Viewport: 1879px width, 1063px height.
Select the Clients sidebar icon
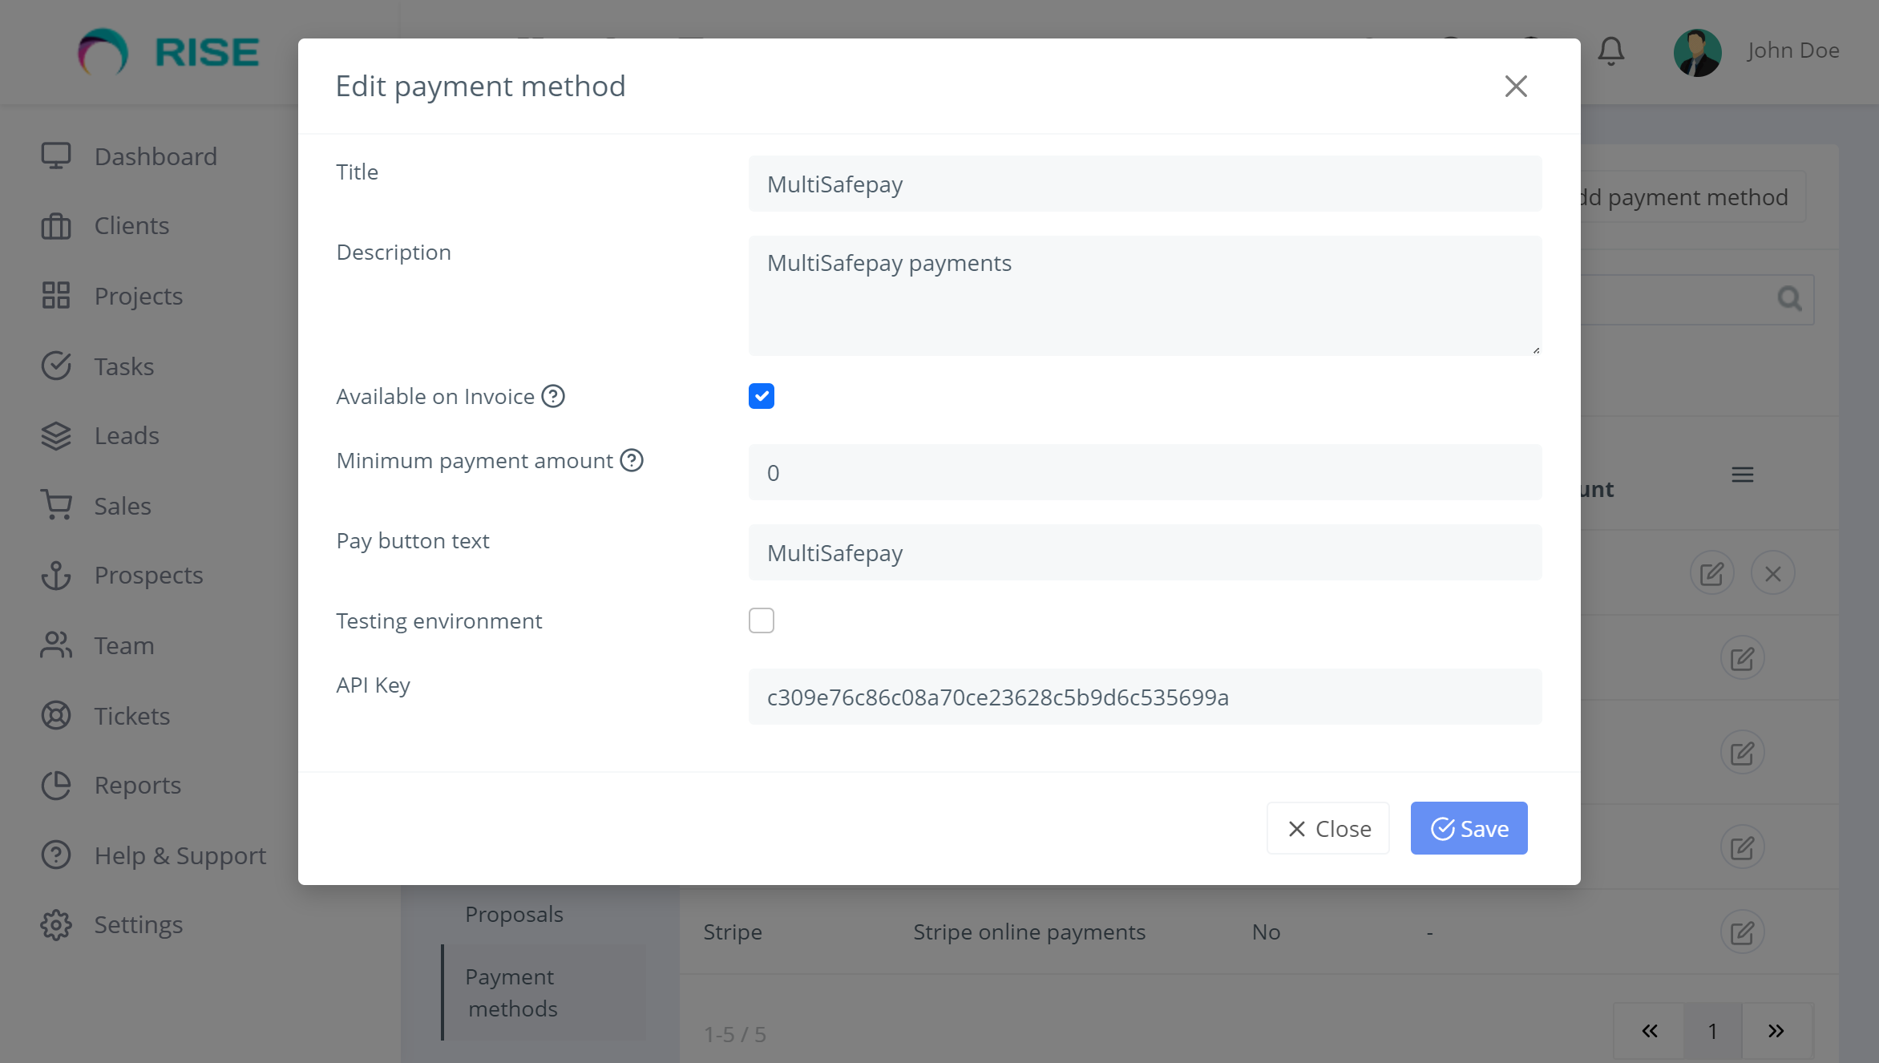point(55,225)
